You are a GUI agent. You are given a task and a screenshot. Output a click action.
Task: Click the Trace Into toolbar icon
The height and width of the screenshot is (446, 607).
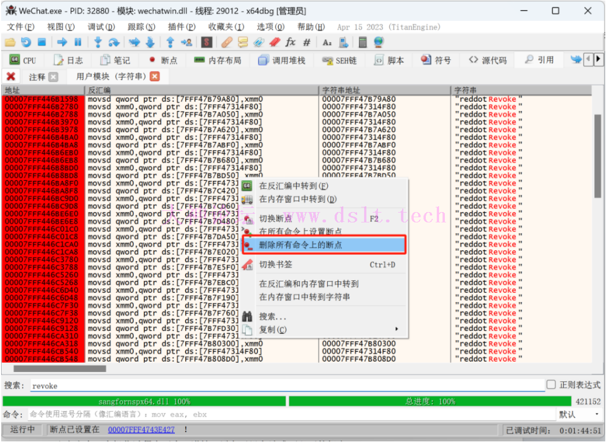pos(134,42)
